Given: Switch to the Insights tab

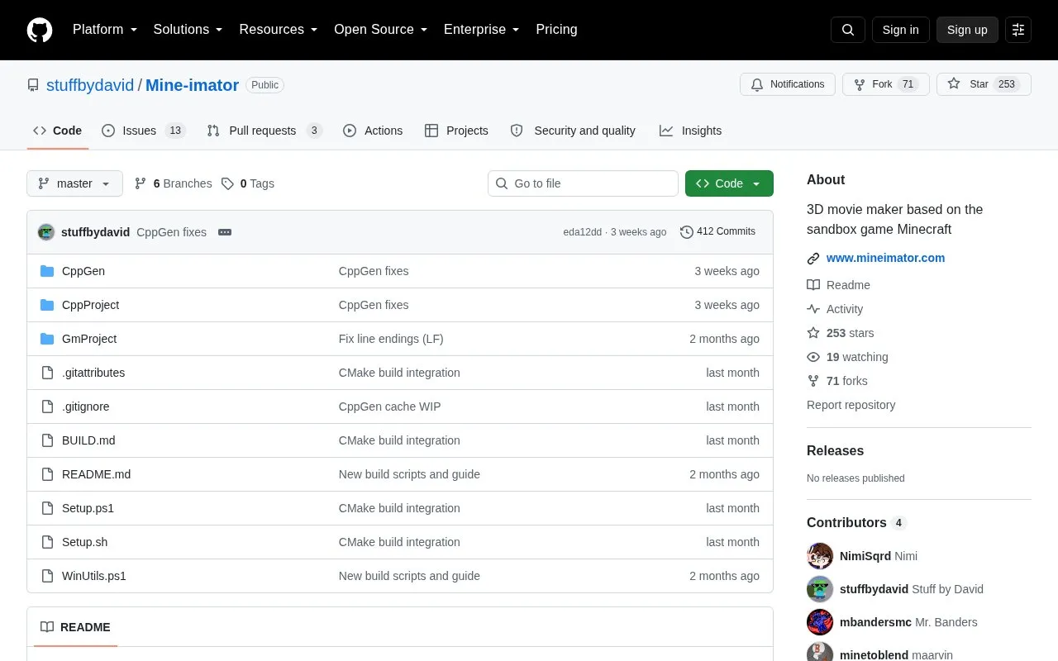Looking at the screenshot, I should pos(690,131).
